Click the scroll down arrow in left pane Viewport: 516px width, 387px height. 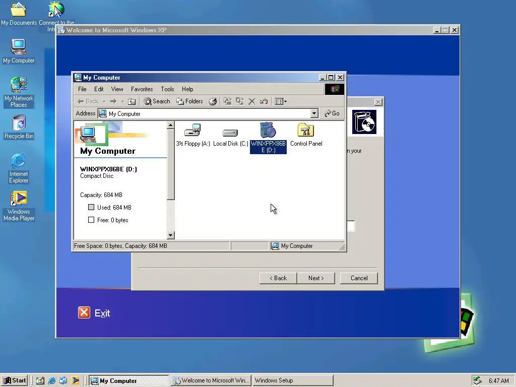tap(170, 235)
